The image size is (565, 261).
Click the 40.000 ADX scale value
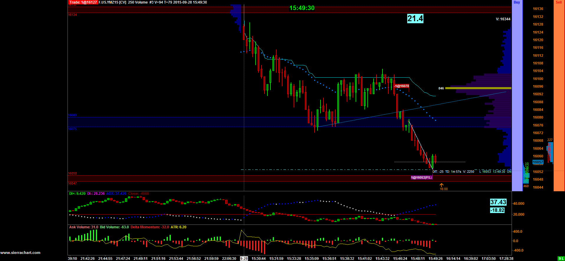tap(519, 204)
